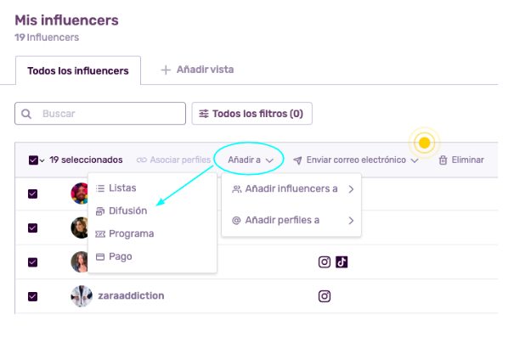Click the Eliminar button
The height and width of the screenshot is (337, 514).
pyautogui.click(x=461, y=160)
